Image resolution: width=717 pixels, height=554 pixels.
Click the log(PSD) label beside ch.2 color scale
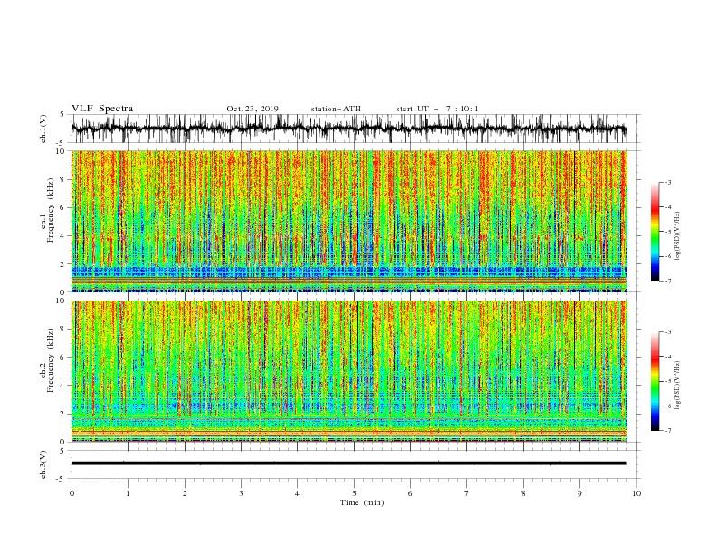point(678,386)
